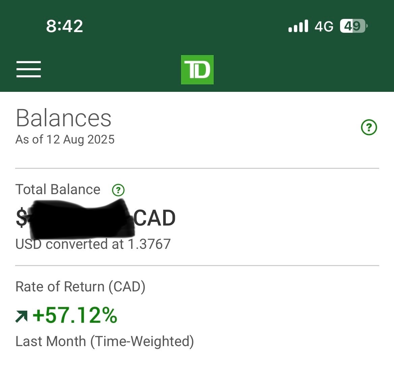Tap the Rate of Return (CAD) label
The width and height of the screenshot is (394, 365).
[x=81, y=287]
